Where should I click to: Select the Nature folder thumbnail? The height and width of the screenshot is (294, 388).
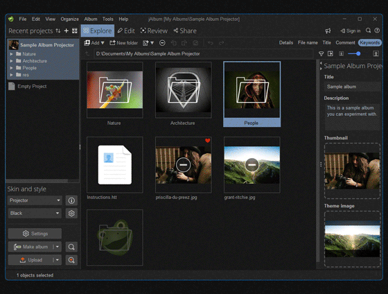click(115, 90)
